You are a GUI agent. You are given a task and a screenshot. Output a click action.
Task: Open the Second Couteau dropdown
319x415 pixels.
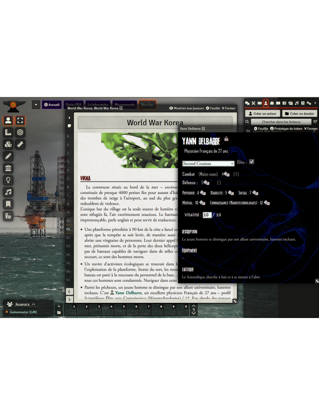pos(208,163)
